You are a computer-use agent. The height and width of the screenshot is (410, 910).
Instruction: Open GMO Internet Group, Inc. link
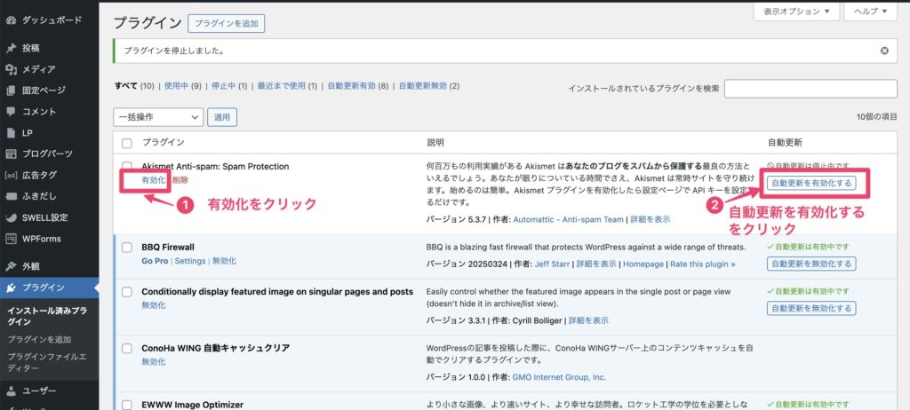(x=560, y=377)
